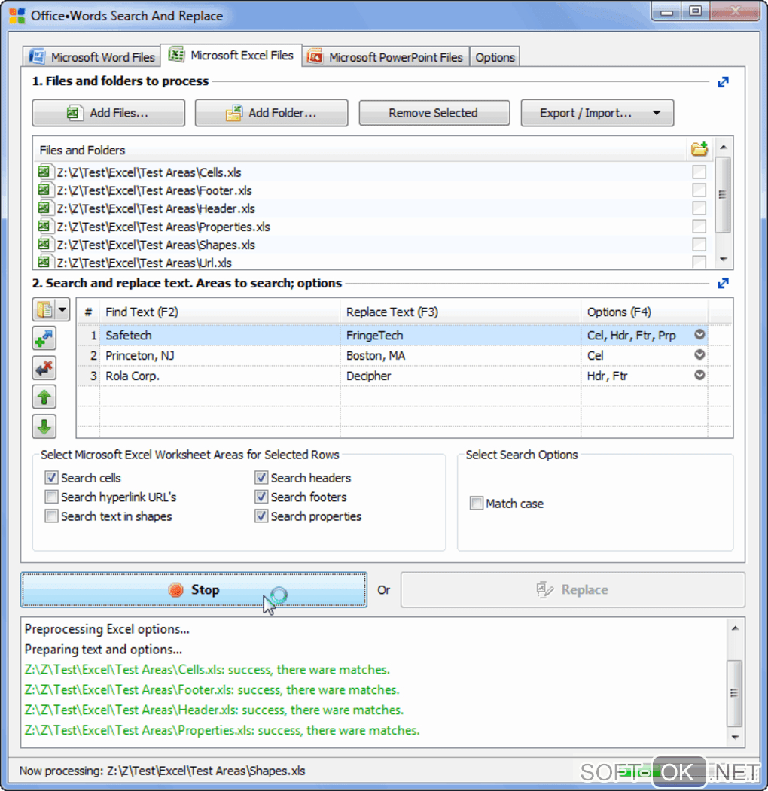Click the Cells.xls success log line
768x791 pixels.
click(x=207, y=669)
